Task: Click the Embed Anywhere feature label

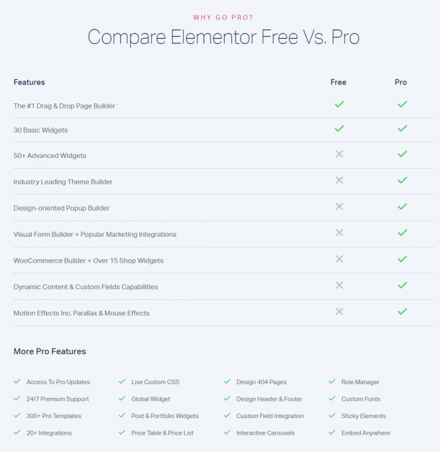Action: click(x=365, y=433)
